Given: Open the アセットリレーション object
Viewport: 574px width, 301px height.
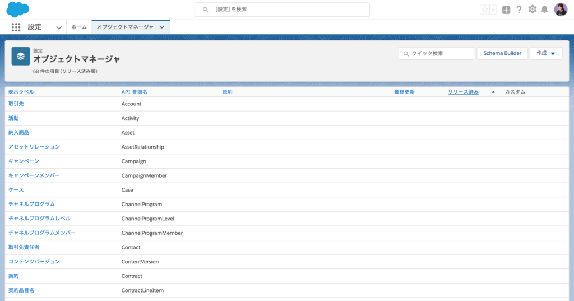Looking at the screenshot, I should pos(34,147).
